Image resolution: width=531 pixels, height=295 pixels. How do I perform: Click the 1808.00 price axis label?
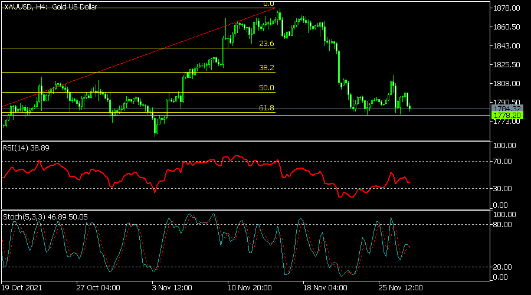(507, 83)
